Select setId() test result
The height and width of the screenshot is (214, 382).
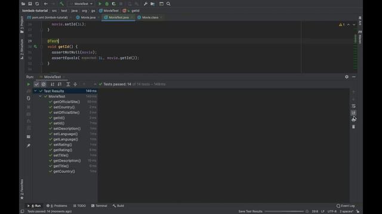59,123
